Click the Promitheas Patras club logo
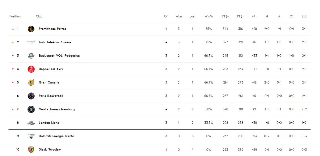 coord(31,29)
